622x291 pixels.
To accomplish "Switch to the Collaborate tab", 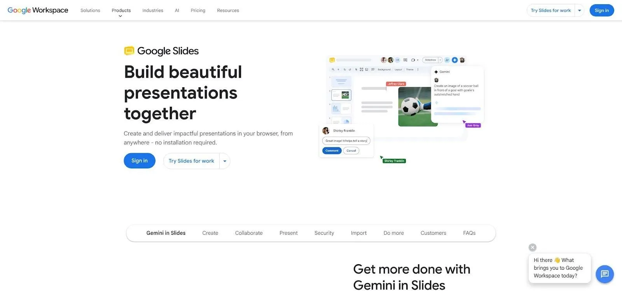I will click(249, 233).
